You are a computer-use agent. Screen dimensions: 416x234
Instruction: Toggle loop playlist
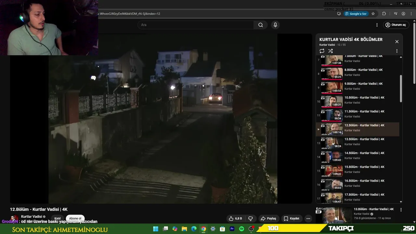click(322, 51)
